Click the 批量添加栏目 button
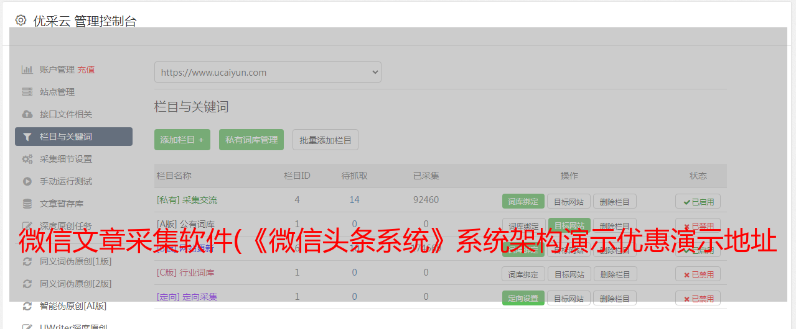796x329 pixels. (x=325, y=140)
